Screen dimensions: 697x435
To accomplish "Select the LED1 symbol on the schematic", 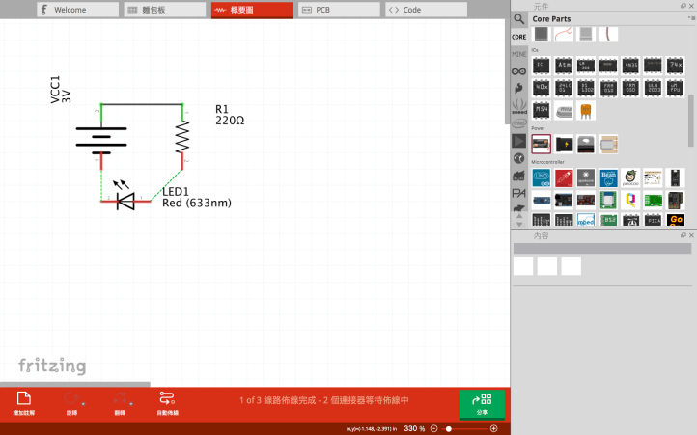I will pyautogui.click(x=125, y=201).
